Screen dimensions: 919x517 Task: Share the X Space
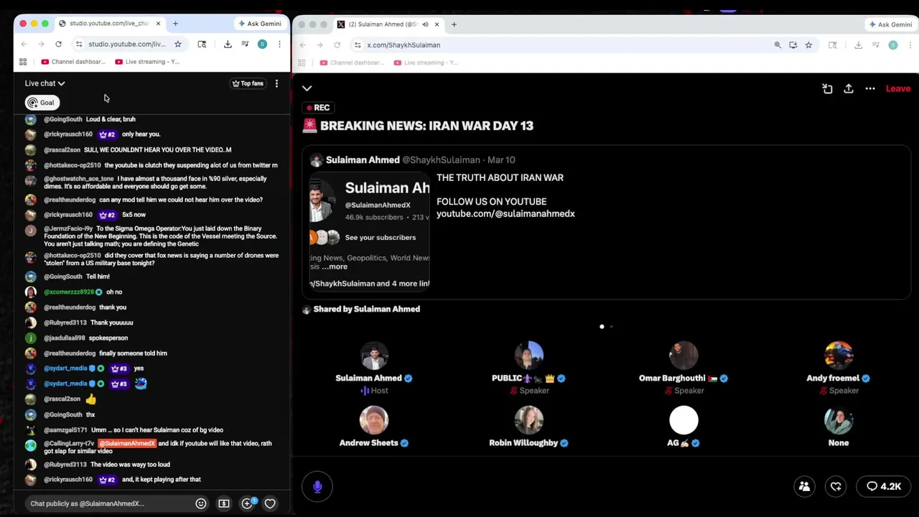point(849,88)
